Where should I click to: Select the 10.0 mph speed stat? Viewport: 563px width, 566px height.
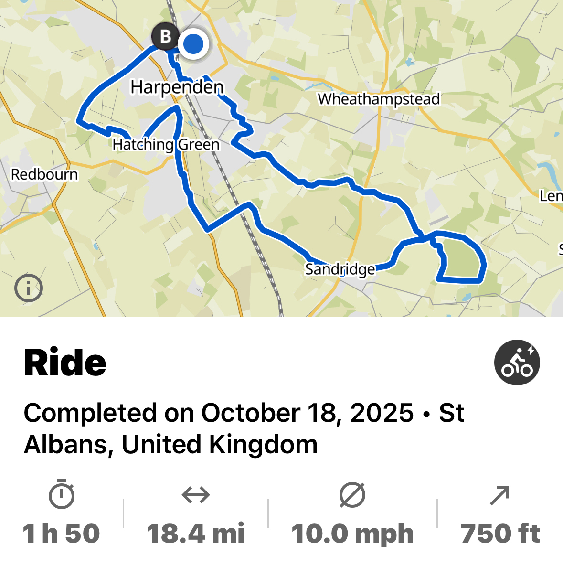tap(352, 533)
